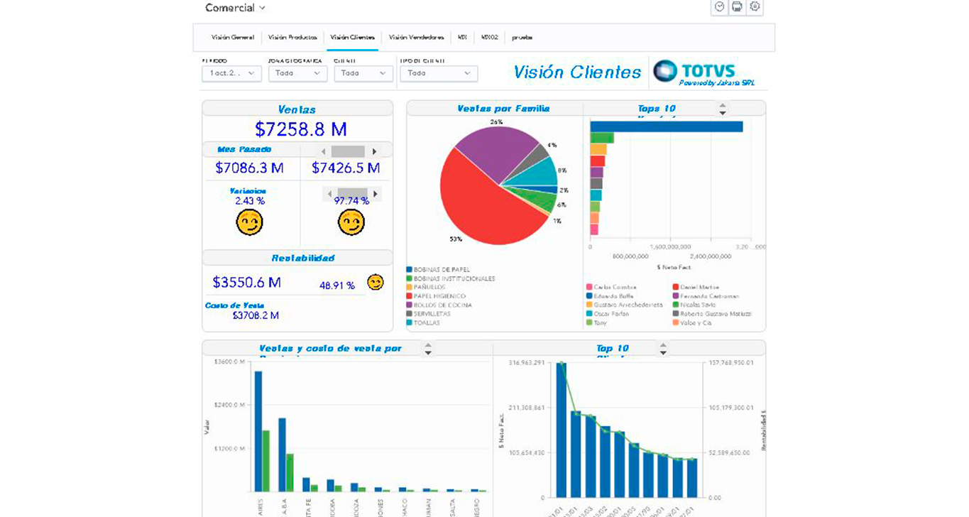This screenshot has width=969, height=517.
Task: Open the Comercial dashboard dropdown
Action: 235,8
